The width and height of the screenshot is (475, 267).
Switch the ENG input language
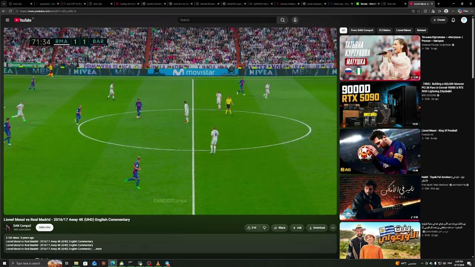point(450,263)
